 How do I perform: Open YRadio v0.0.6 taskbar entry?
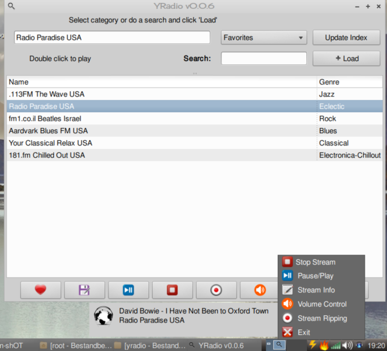217,345
